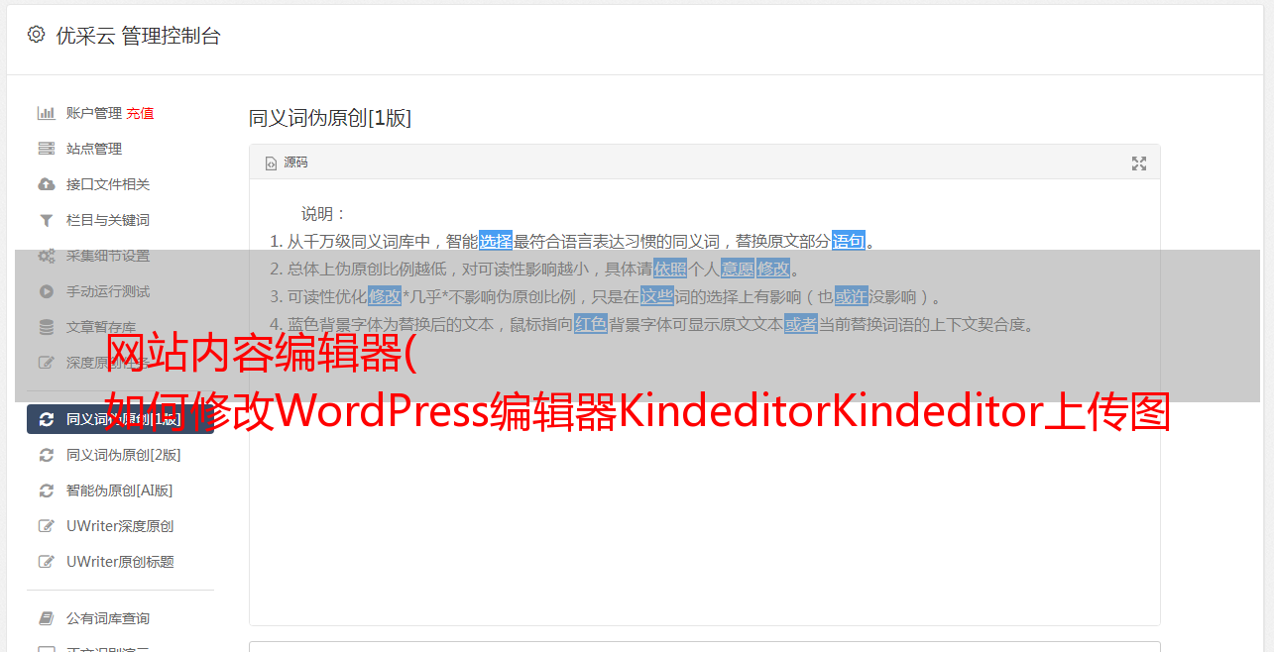
Task: Open 账户管理 bar chart icon
Action: 46,113
